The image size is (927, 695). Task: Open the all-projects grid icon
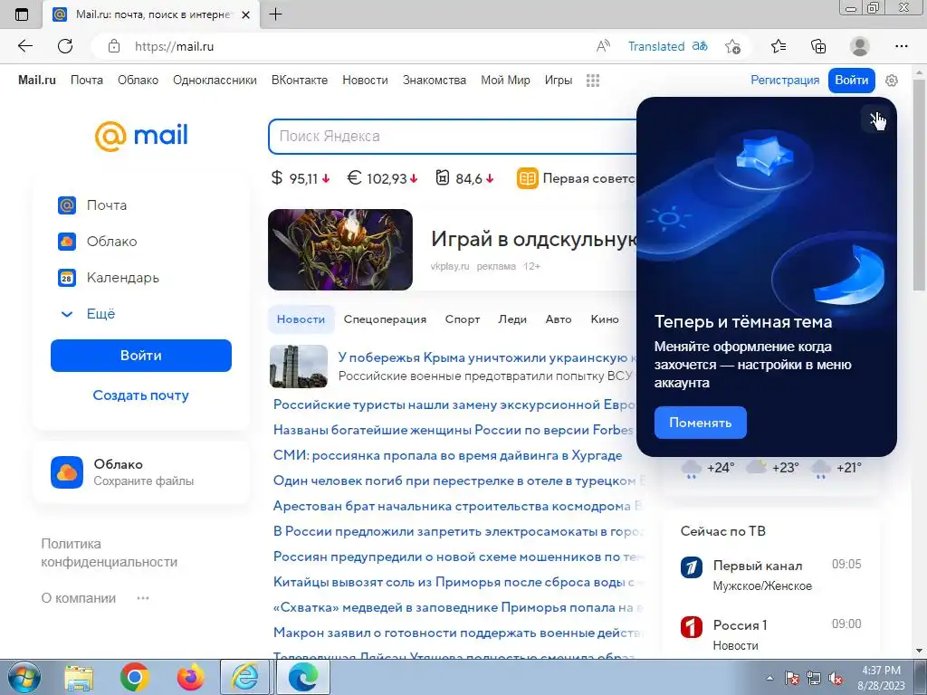593,81
